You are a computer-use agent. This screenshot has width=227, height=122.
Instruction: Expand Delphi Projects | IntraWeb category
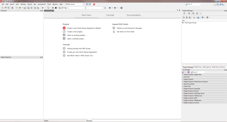point(183,89)
